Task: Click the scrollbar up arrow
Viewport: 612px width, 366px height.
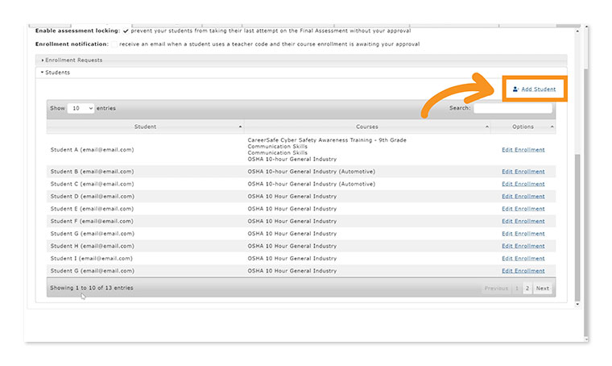Action: [577, 31]
